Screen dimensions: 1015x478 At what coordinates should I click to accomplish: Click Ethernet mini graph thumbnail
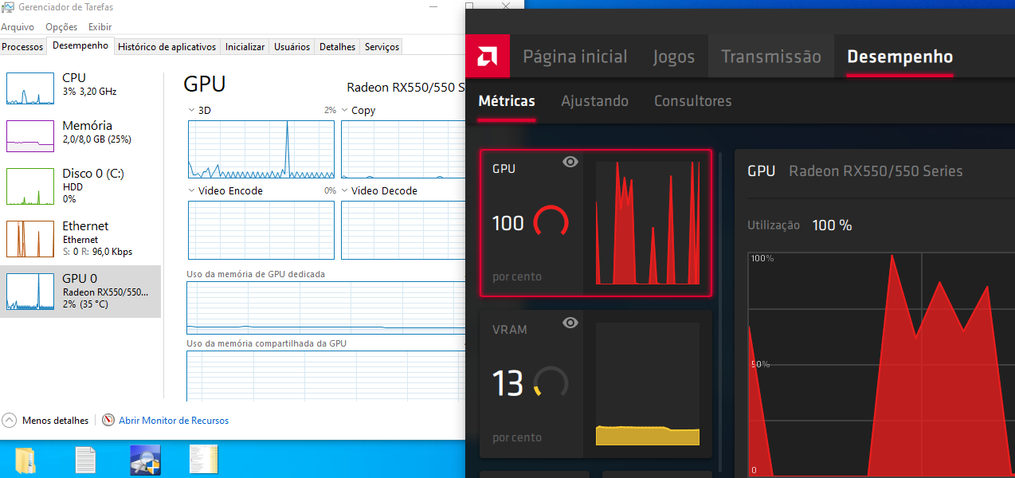[x=29, y=239]
